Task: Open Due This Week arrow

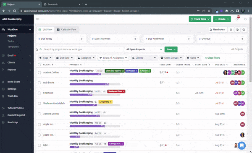Action: pos(135,39)
